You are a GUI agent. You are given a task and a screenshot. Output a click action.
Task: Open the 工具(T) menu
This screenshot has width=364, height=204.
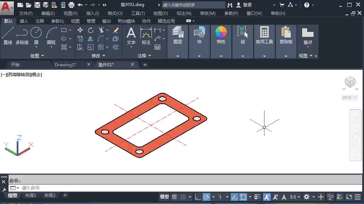pos(138,13)
